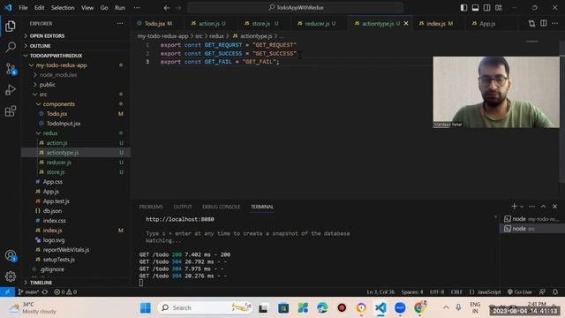Open errors and warnings indicator
565x318 pixels.
pyautogui.click(x=65, y=292)
